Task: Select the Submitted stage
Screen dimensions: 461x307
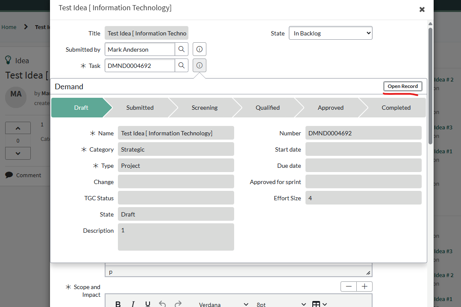Action: pyautogui.click(x=140, y=108)
